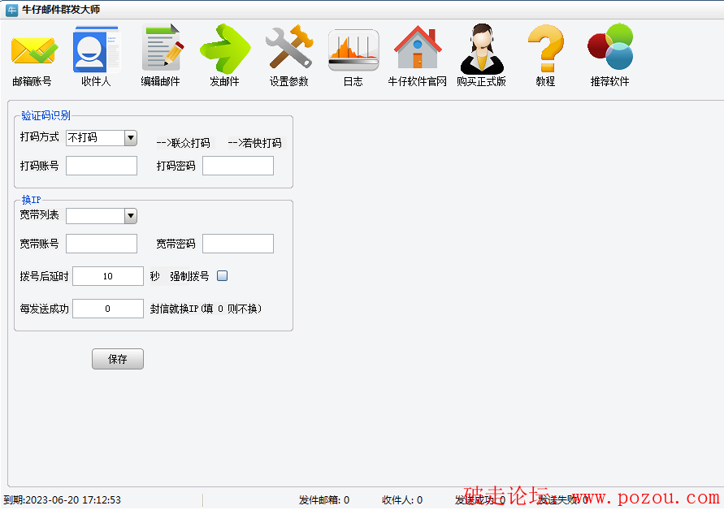Select the 拨号后延时 seconds field
The height and width of the screenshot is (510, 724).
108,276
